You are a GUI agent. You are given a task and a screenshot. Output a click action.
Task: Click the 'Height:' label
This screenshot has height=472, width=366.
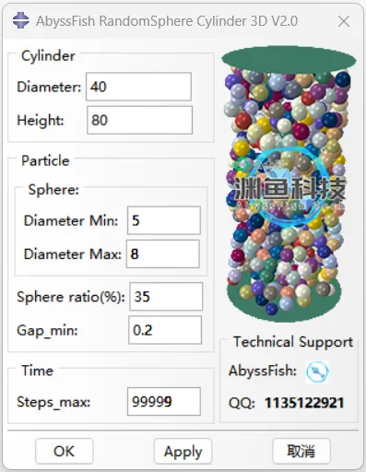coord(41,120)
